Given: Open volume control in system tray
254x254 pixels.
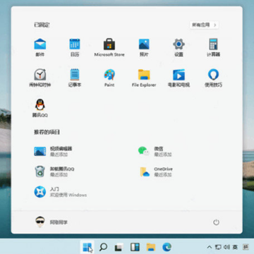Looking at the screenshot, I should 226,247.
